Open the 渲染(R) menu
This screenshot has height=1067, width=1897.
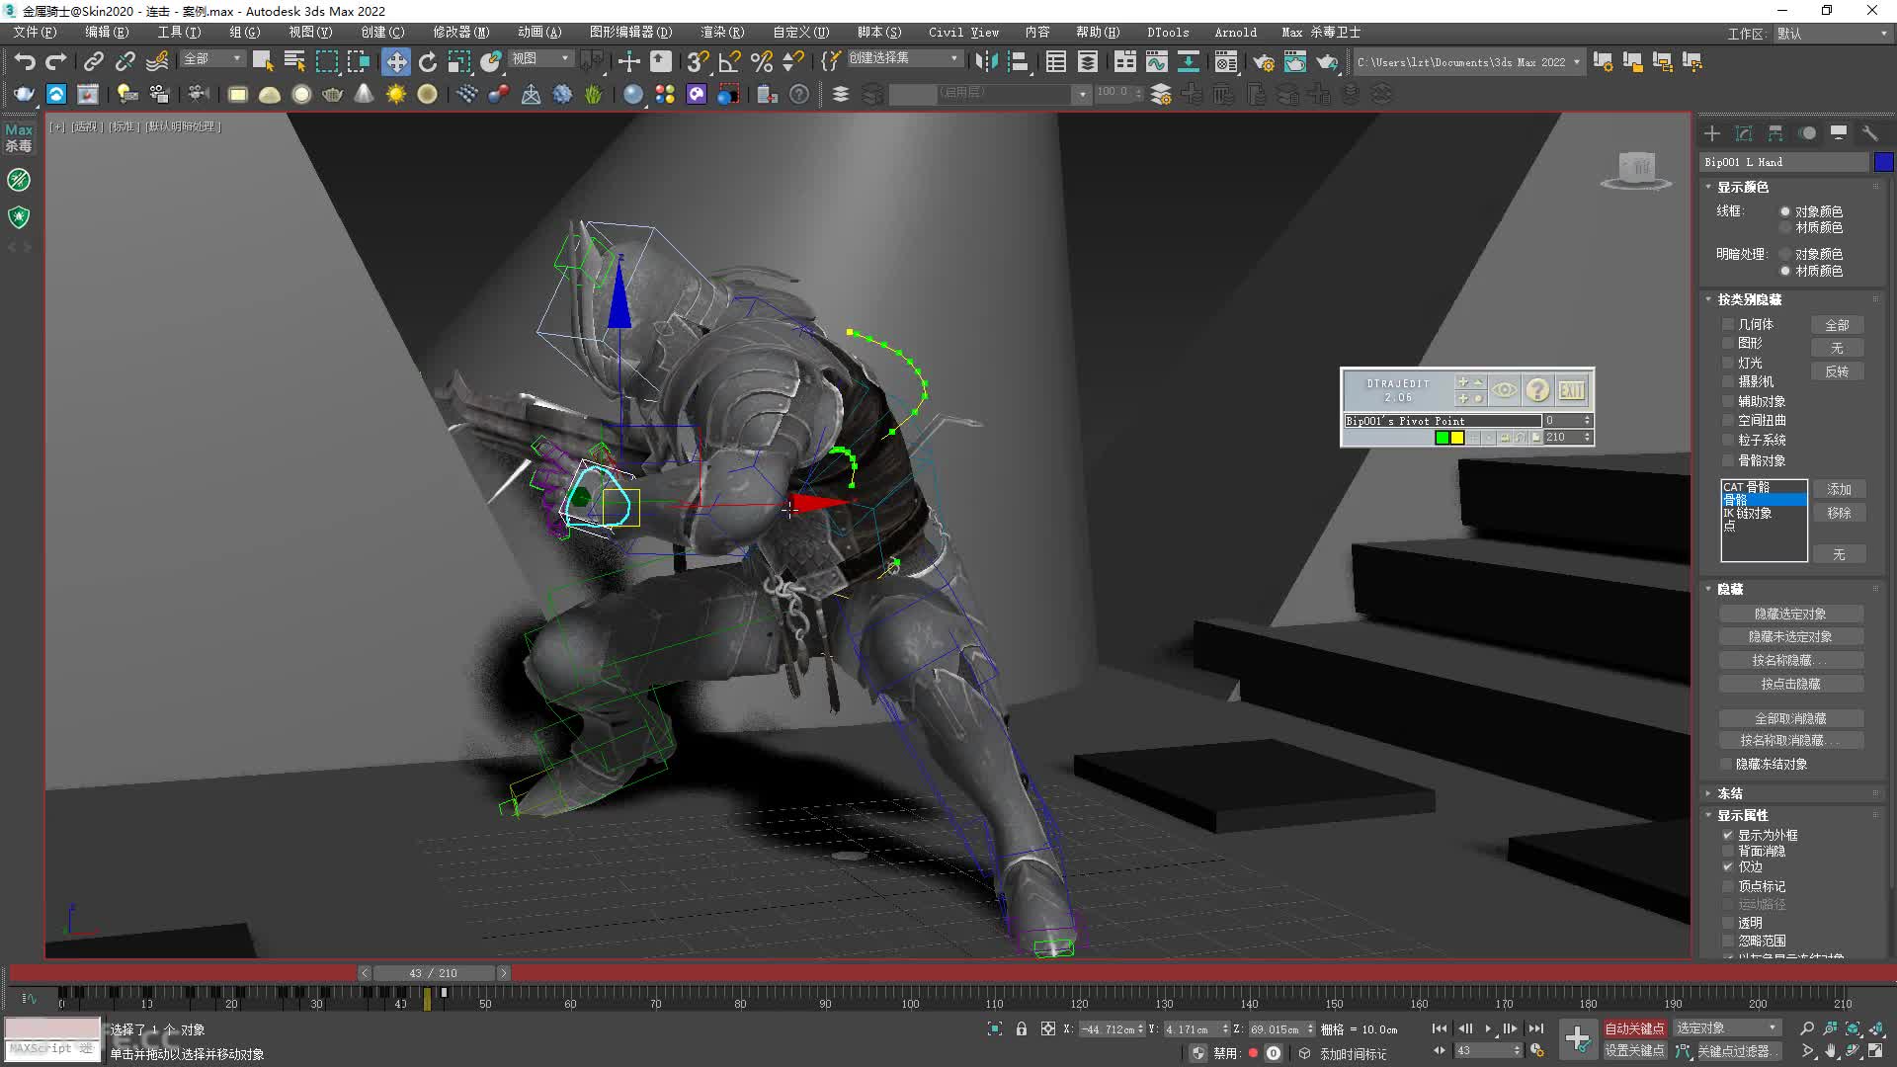722,33
